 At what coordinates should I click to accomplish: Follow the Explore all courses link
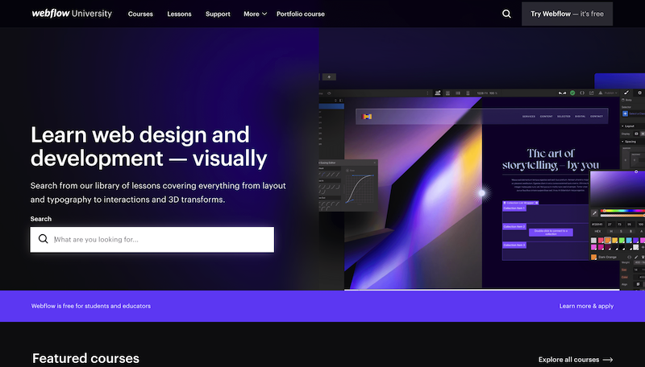pos(576,360)
